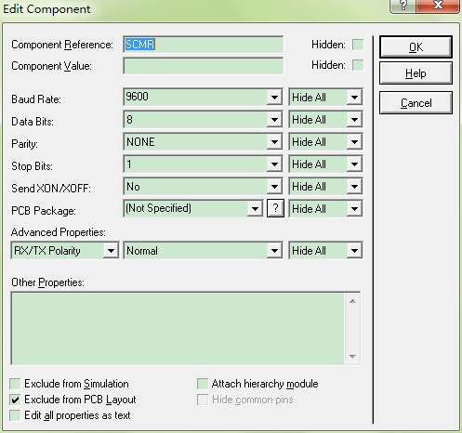Close the Edit Component dialog

[438, 6]
